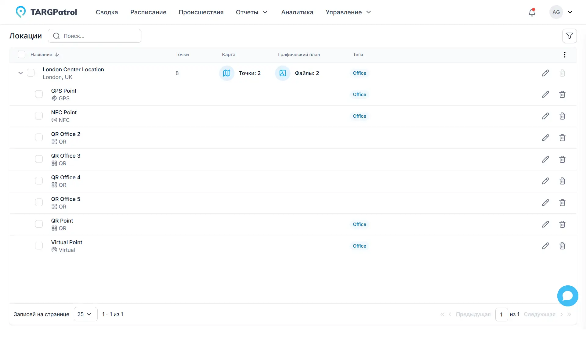
Task: Open the Аналитика section
Action: (297, 12)
